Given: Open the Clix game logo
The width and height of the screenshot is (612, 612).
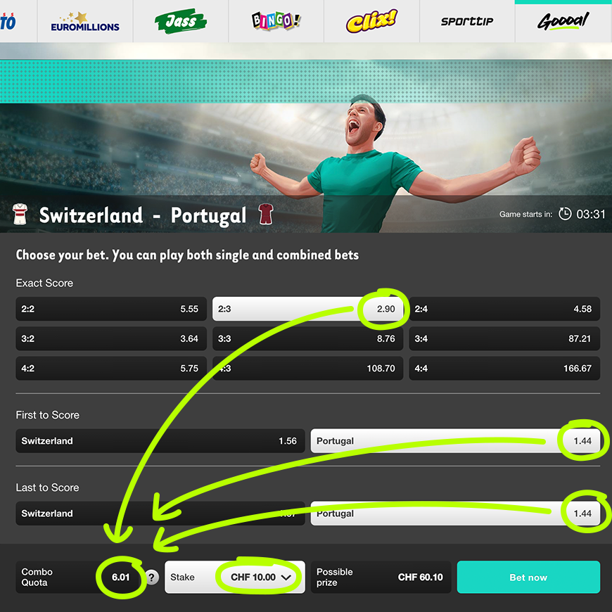Looking at the screenshot, I should tap(371, 21).
